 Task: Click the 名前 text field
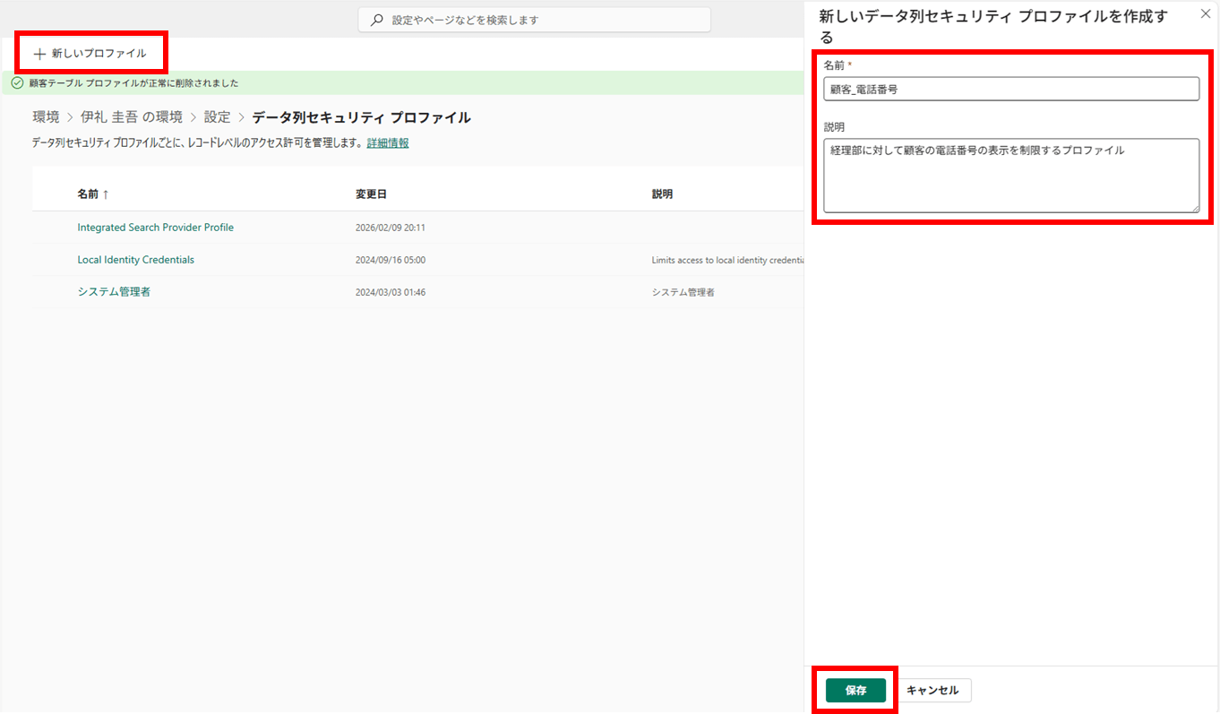click(1010, 89)
